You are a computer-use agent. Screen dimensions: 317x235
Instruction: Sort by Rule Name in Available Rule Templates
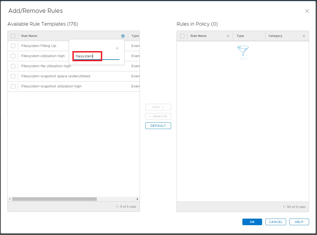coord(29,36)
